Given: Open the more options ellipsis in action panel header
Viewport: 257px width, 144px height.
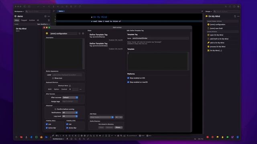Looking at the screenshot, I should coord(238,16).
